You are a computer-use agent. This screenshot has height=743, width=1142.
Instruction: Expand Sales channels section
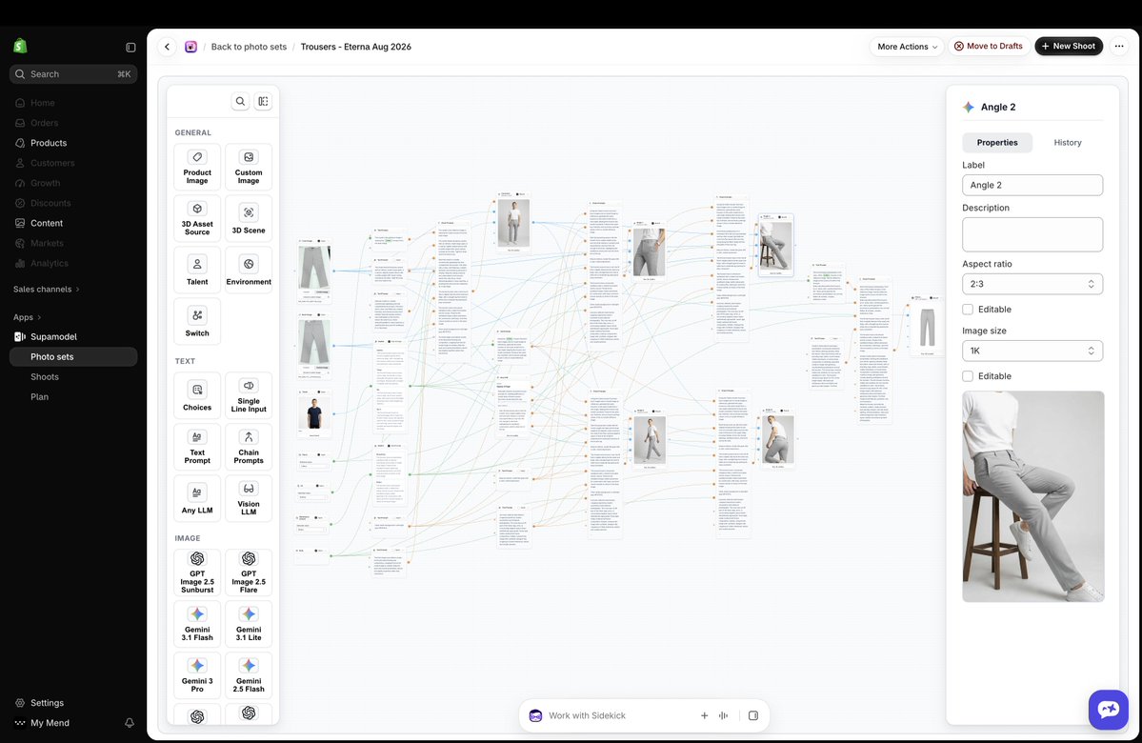tap(47, 290)
